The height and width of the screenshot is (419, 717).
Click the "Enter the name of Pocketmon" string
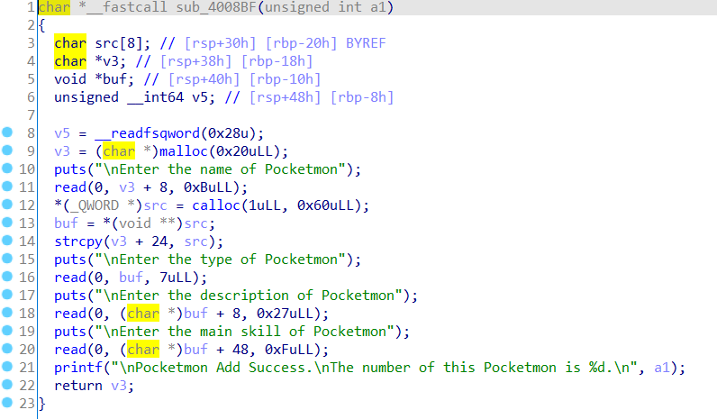[x=220, y=169]
